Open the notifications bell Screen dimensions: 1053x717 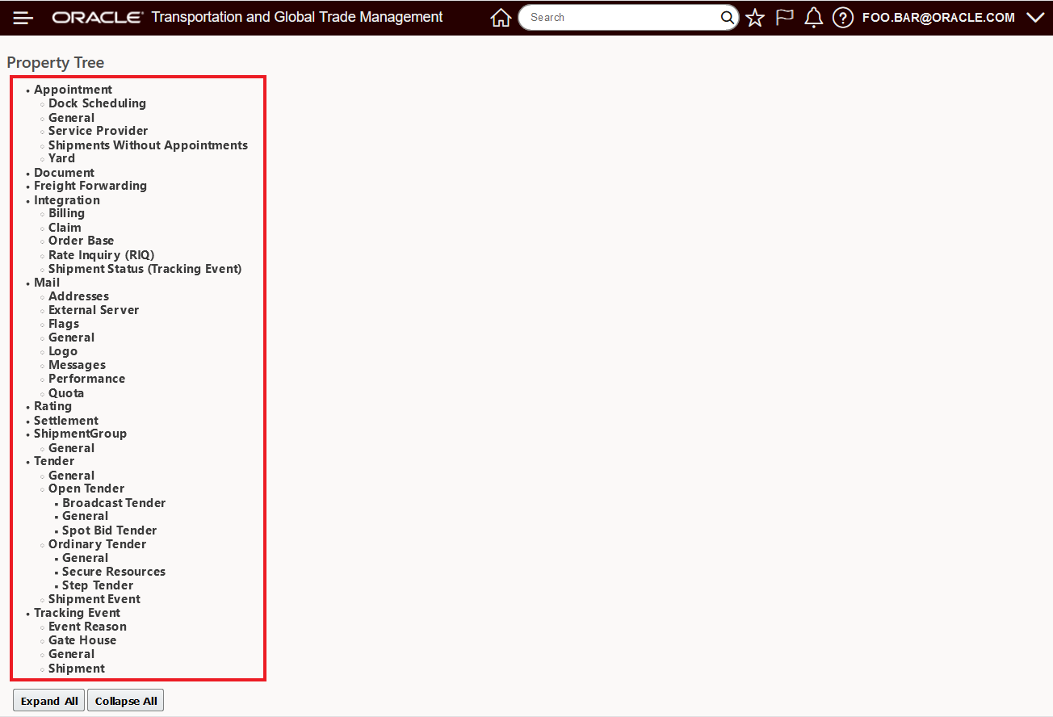tap(814, 17)
